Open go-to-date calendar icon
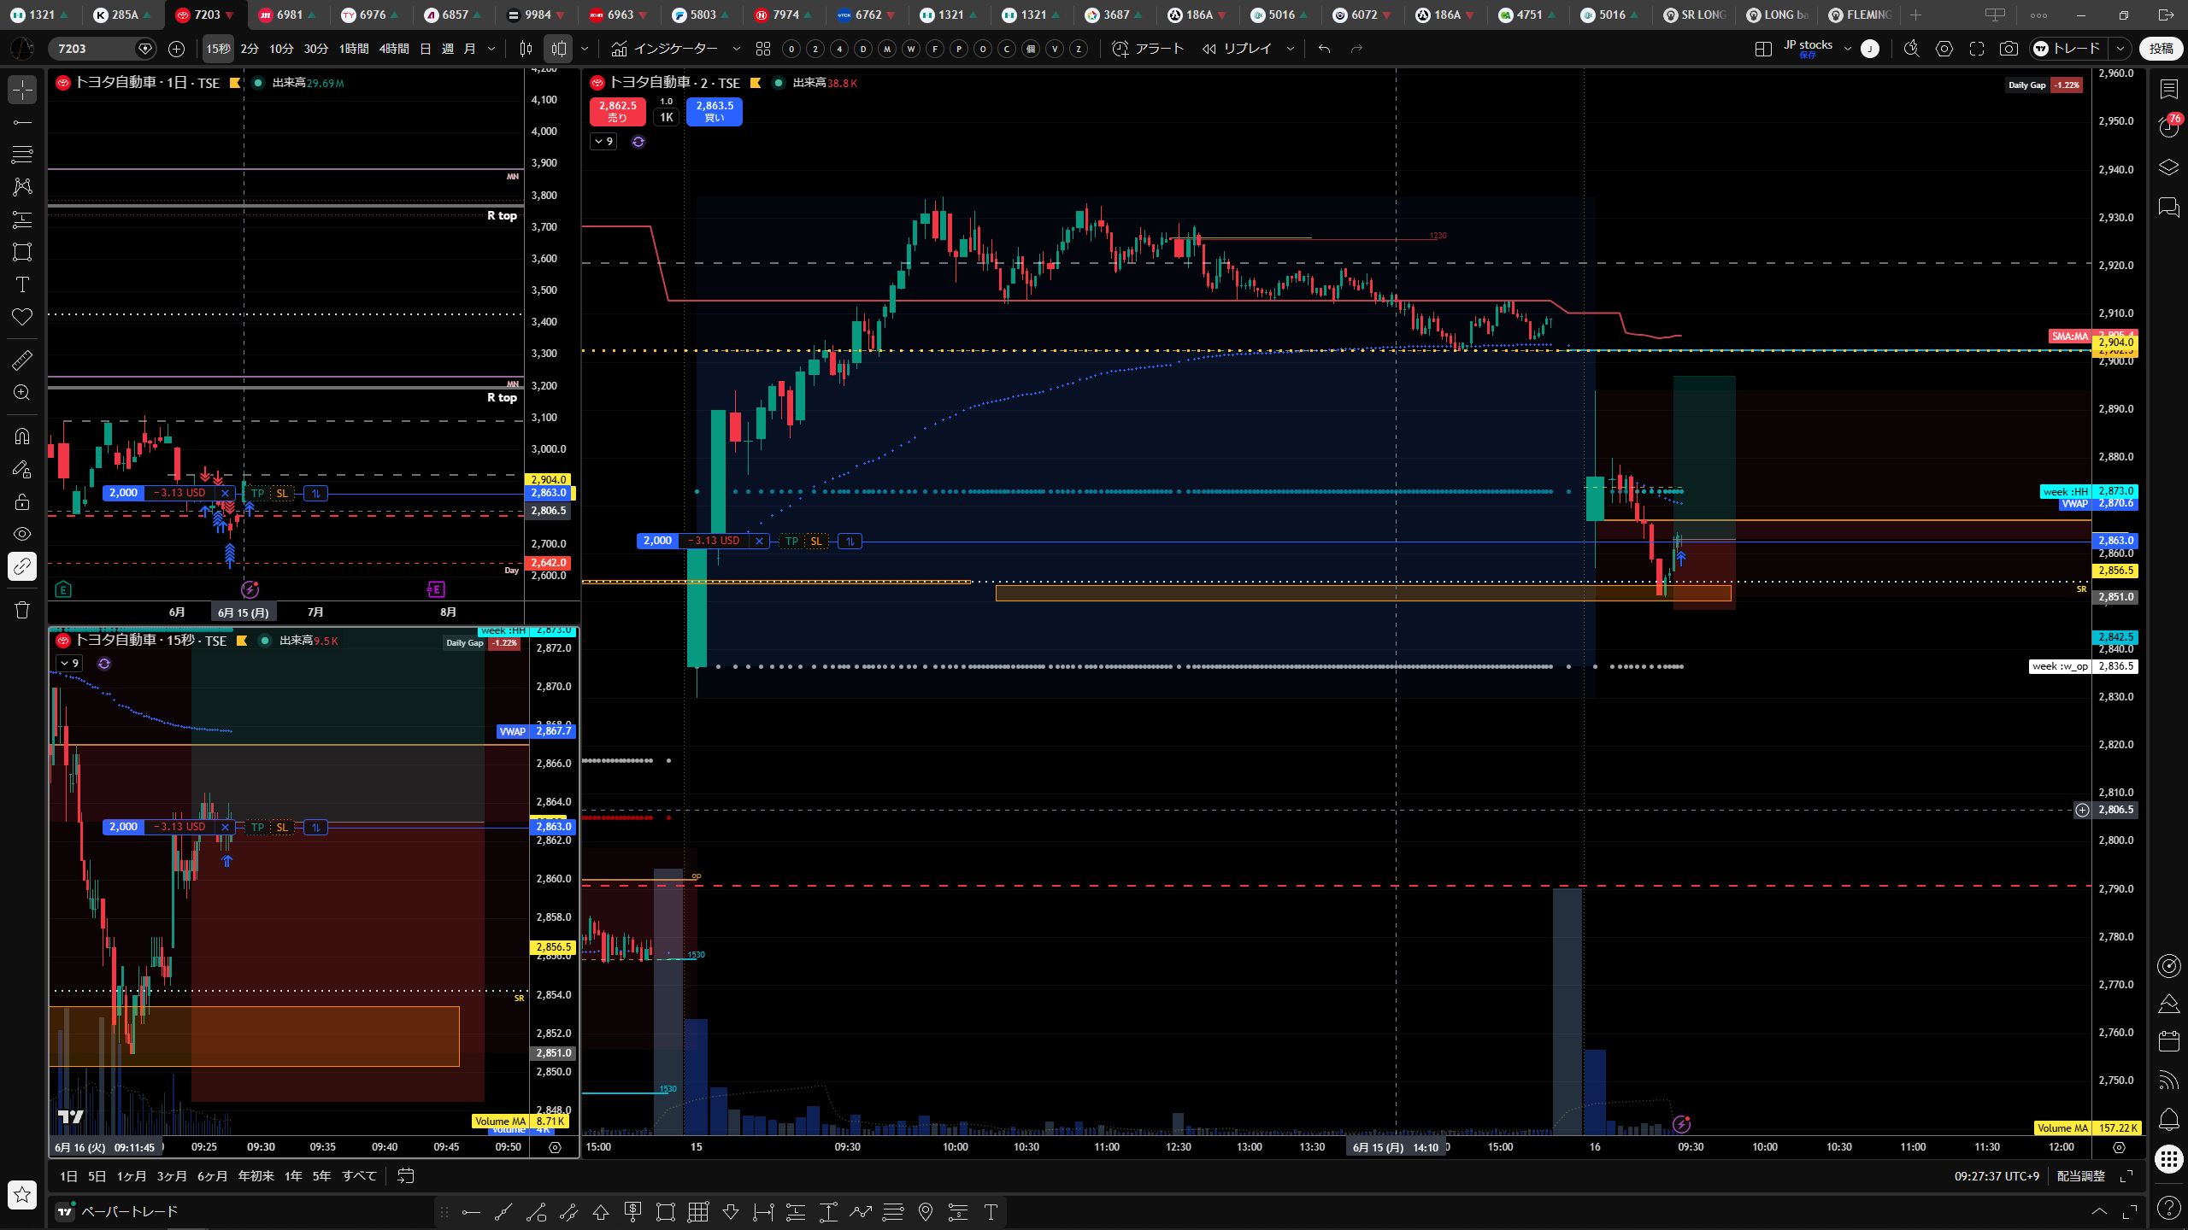Image resolution: width=2188 pixels, height=1230 pixels. pyautogui.click(x=406, y=1176)
